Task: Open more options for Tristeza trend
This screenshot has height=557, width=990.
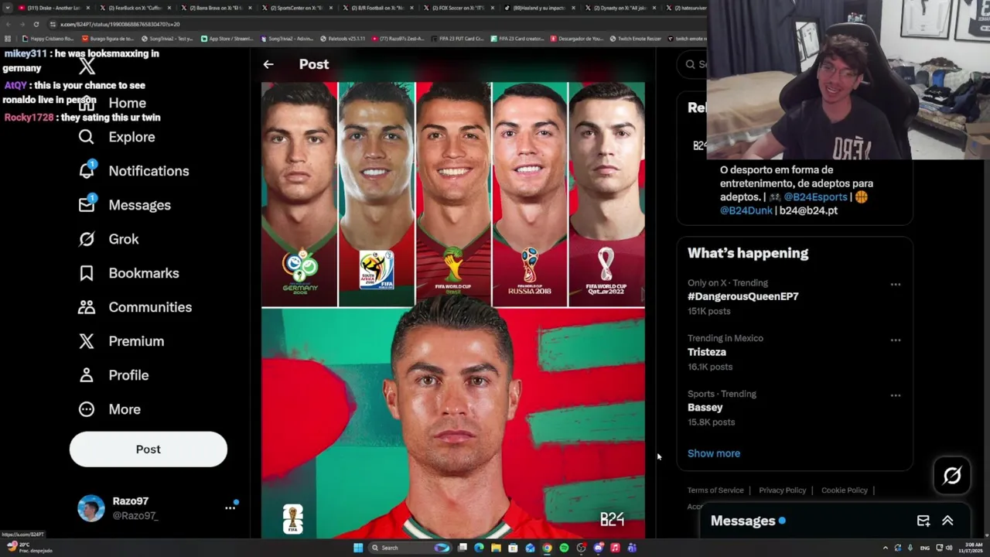Action: 895,340
